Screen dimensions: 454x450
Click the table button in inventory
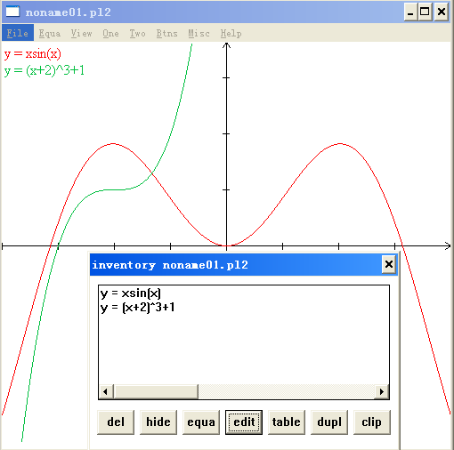pos(287,422)
